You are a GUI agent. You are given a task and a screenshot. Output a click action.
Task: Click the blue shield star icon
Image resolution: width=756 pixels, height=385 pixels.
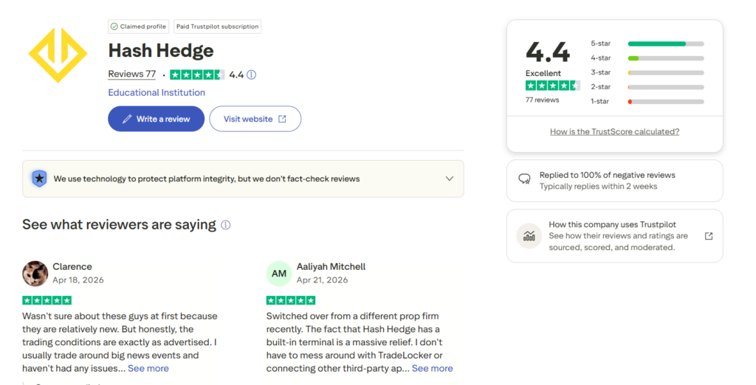(39, 178)
